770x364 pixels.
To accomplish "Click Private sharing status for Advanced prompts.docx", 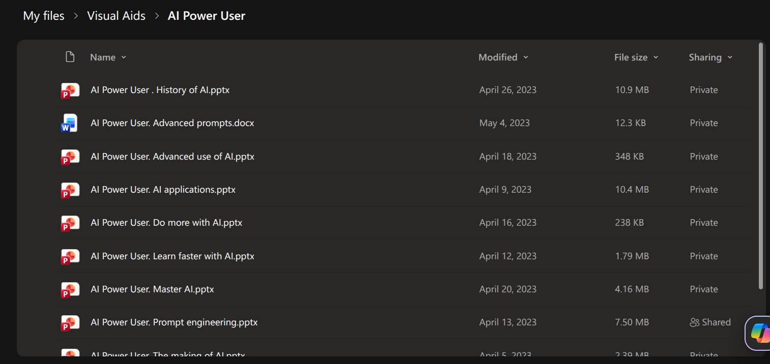I will point(704,123).
